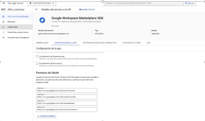Click the APIs habilitados sidebar icon

3,16
